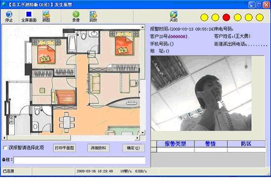
Task: Select the red indicator circle
Action: [227, 17]
